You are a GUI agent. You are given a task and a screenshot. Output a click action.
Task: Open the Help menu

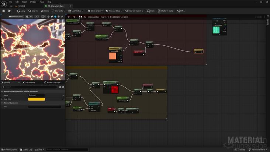coord(49,2)
